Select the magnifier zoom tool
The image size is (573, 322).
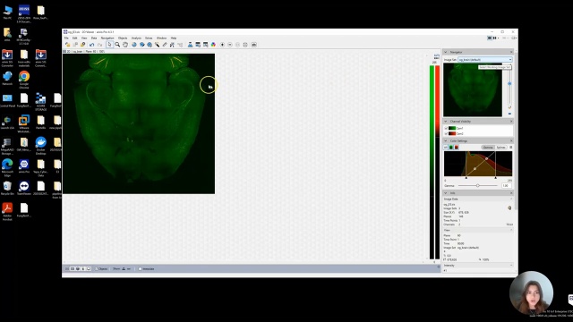117,45
